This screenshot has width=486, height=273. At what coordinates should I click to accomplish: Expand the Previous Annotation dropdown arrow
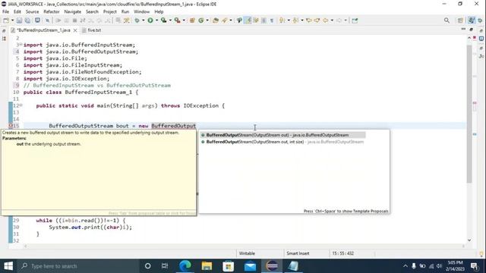(x=302, y=20)
